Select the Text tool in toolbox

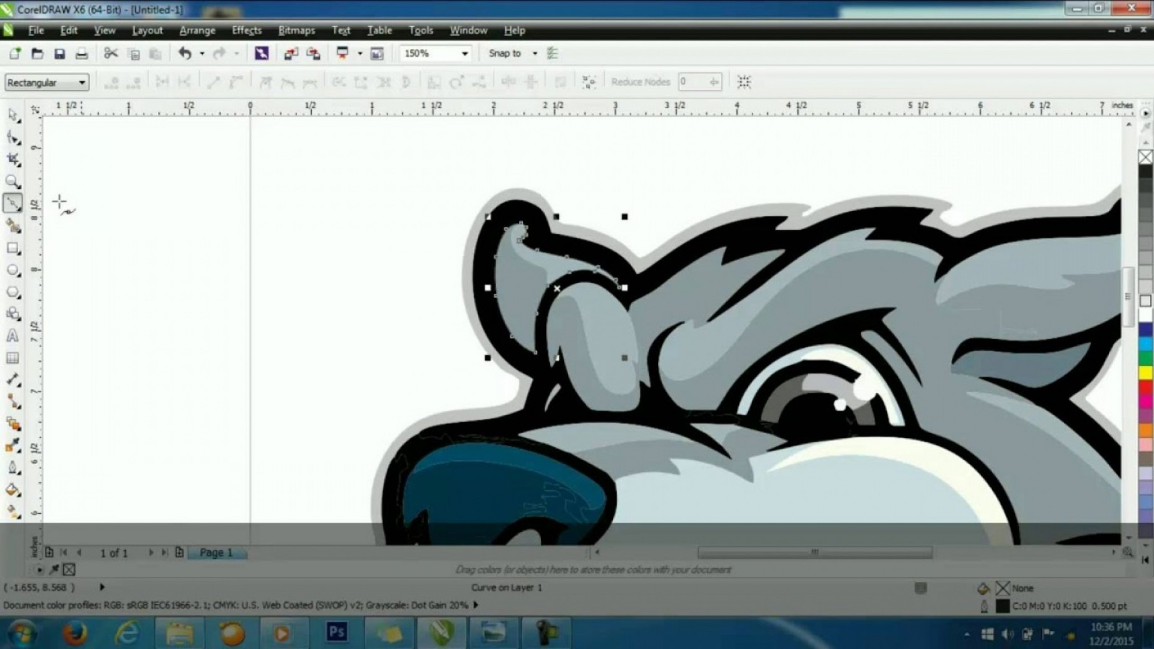click(x=13, y=336)
